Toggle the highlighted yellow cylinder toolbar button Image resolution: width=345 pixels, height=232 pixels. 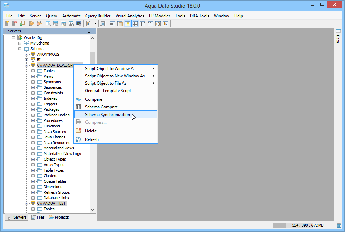pyautogui.click(x=128, y=23)
